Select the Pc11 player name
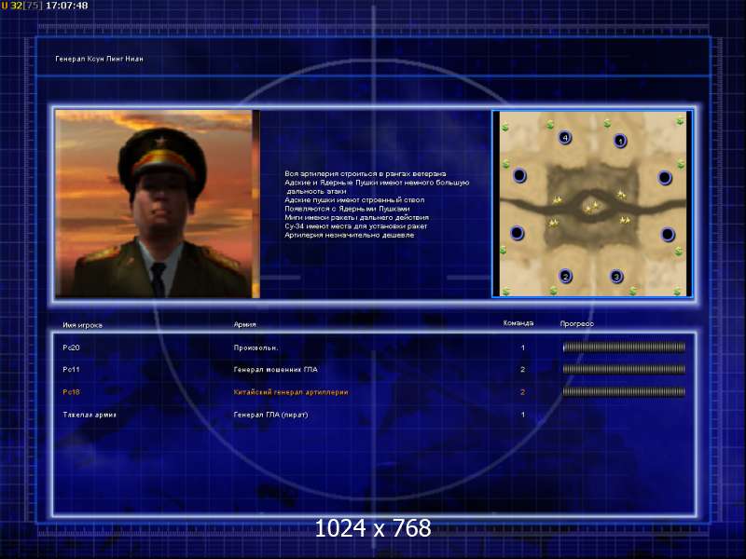The height and width of the screenshot is (559, 746). 72,369
